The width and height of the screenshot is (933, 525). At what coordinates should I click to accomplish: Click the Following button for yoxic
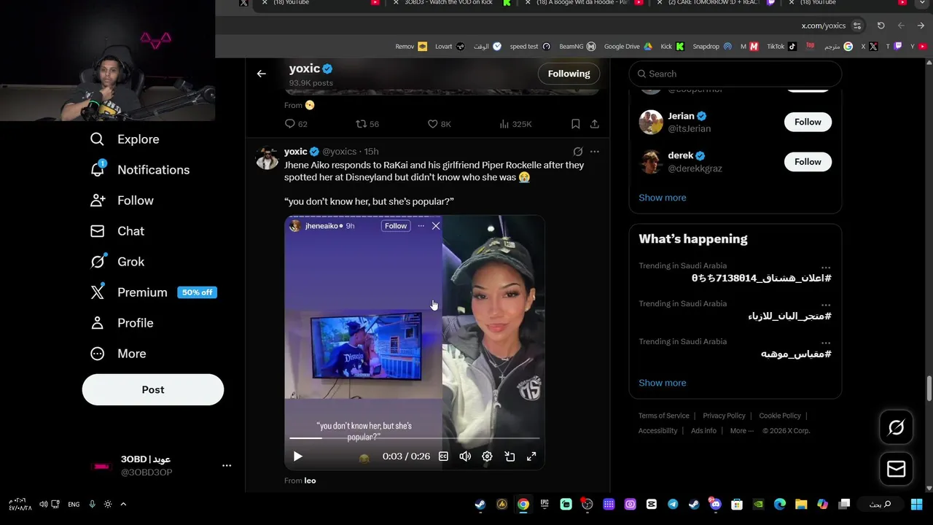point(569,74)
